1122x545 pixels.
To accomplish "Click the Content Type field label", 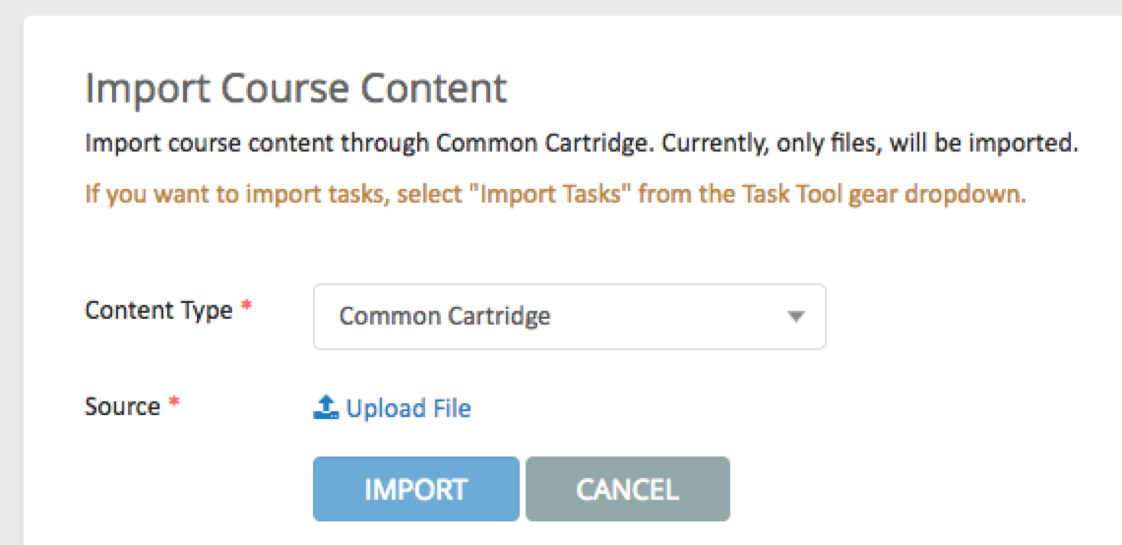I will click(x=159, y=311).
